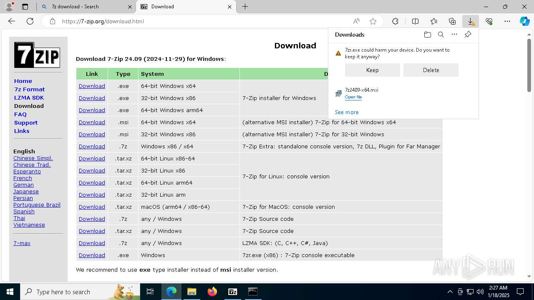The height and width of the screenshot is (300, 534).
Task: Click the address bar URL field
Action: tap(204, 21)
